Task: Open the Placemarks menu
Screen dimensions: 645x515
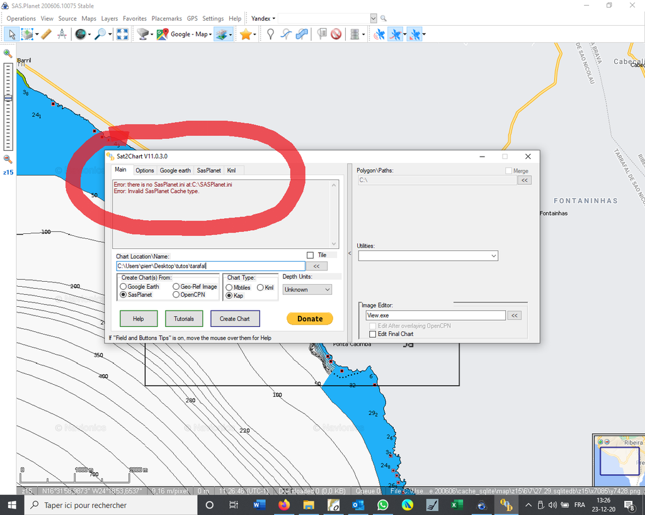Action: [x=166, y=18]
